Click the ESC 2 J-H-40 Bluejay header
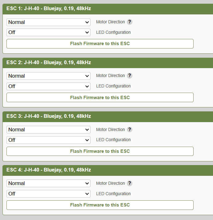The image size is (213, 220). (49, 63)
